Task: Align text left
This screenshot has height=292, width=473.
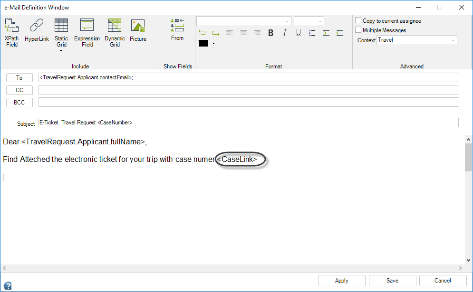Action: pyautogui.click(x=230, y=33)
